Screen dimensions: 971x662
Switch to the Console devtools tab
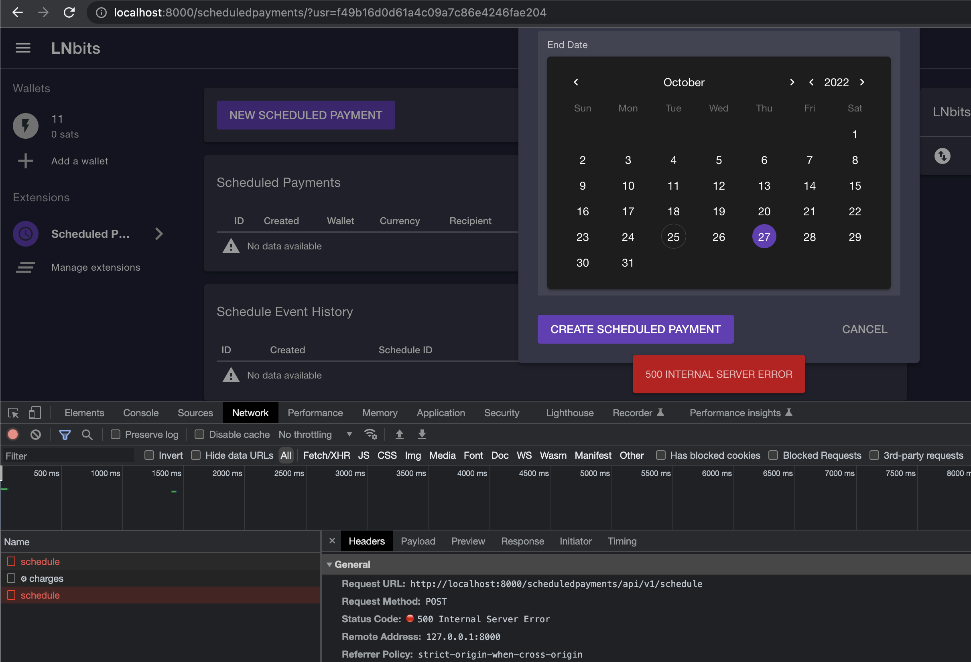point(141,413)
